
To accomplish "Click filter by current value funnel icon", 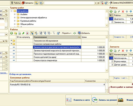I will tap(45, 33).
